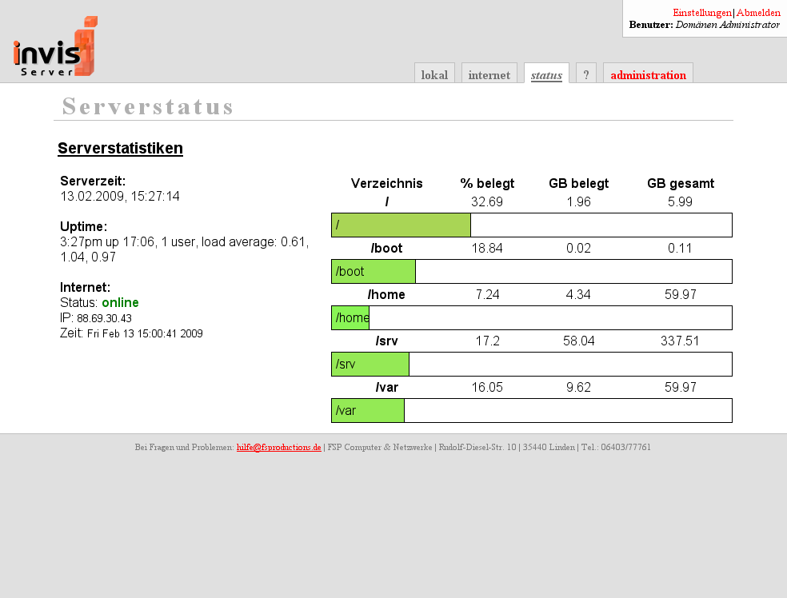Image resolution: width=787 pixels, height=598 pixels.
Task: Select the status tab
Action: 546,75
